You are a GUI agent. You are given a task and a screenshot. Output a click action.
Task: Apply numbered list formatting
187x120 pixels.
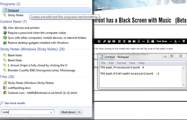point(119,41)
